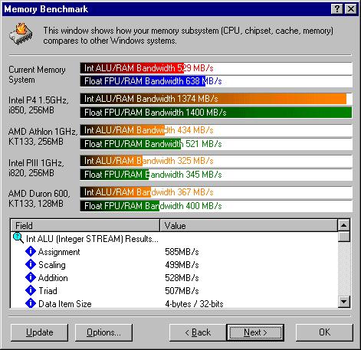Click the Float FPU/RAM 400 MB/s bar
This screenshot has height=350, width=361.
[x=120, y=206]
